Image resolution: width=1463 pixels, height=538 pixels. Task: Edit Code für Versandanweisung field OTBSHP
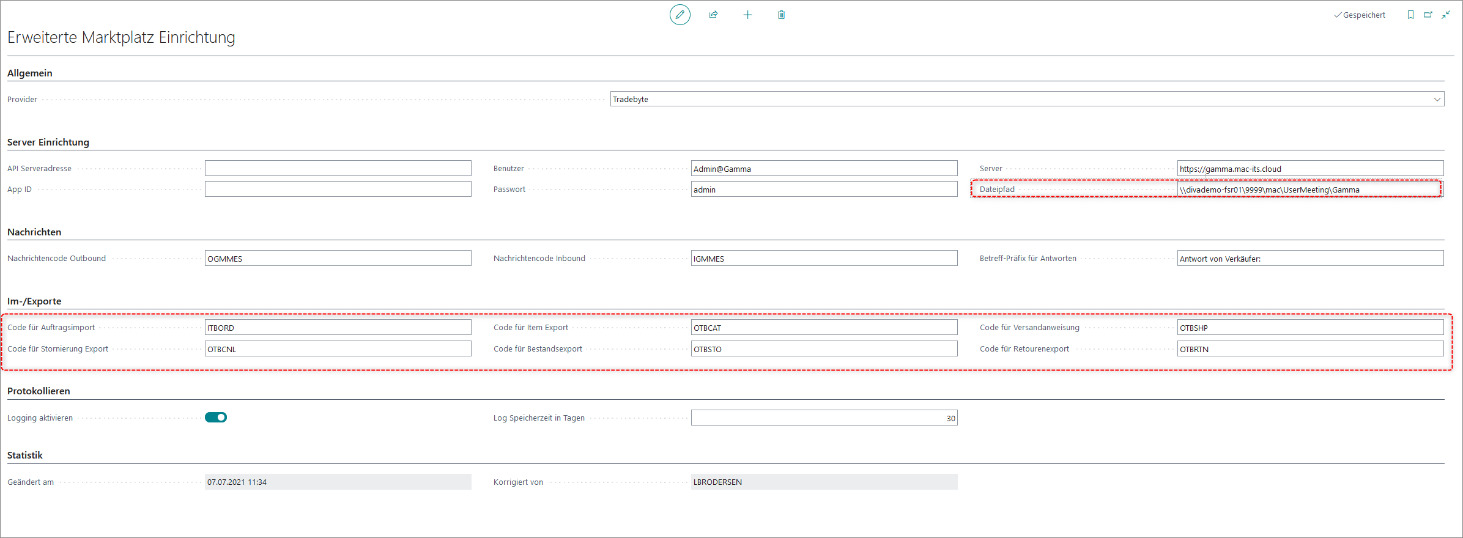click(1310, 327)
